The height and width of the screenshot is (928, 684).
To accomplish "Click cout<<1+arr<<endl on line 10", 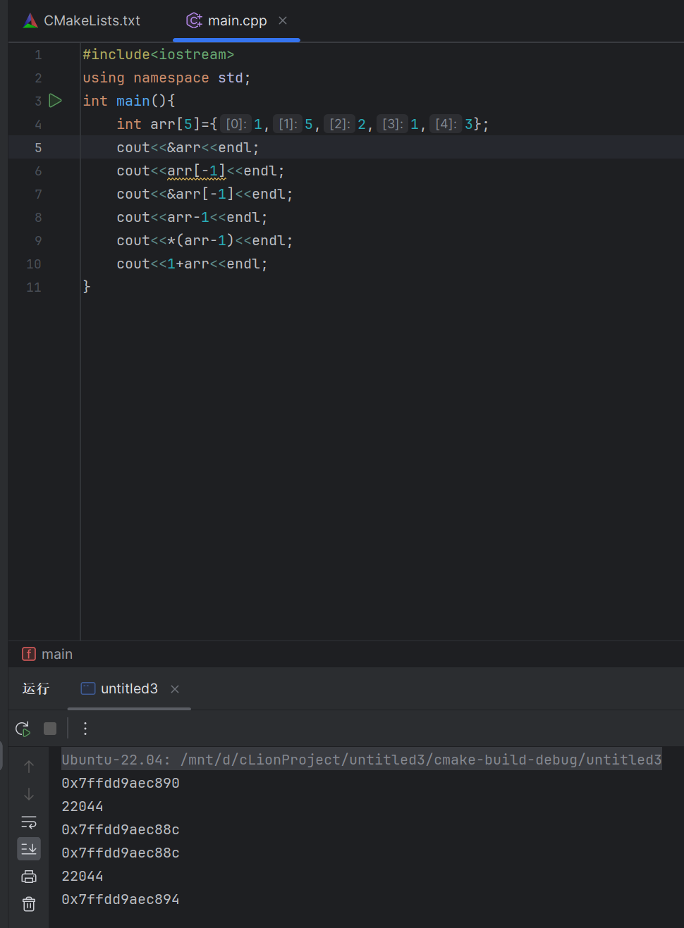I will coord(192,264).
